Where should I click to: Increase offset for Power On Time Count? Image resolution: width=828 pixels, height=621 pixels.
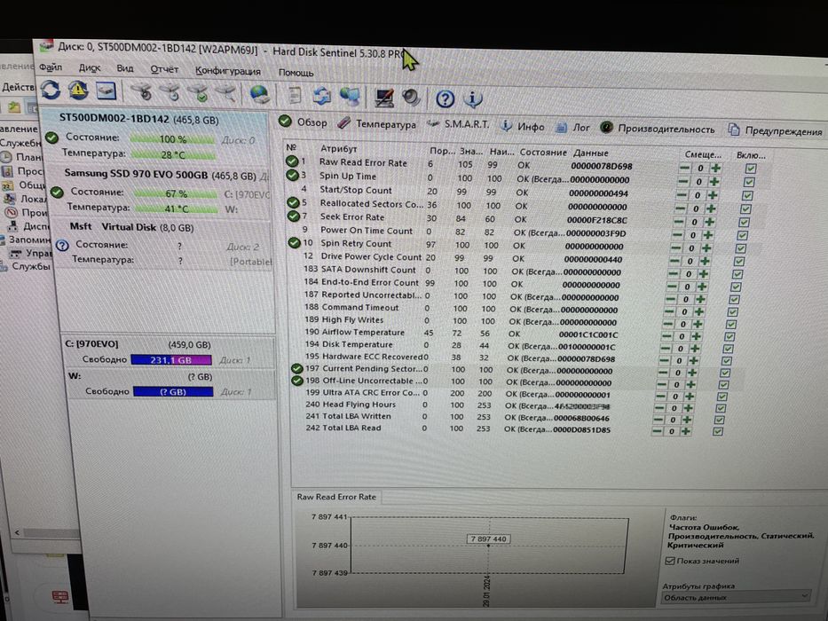(708, 235)
